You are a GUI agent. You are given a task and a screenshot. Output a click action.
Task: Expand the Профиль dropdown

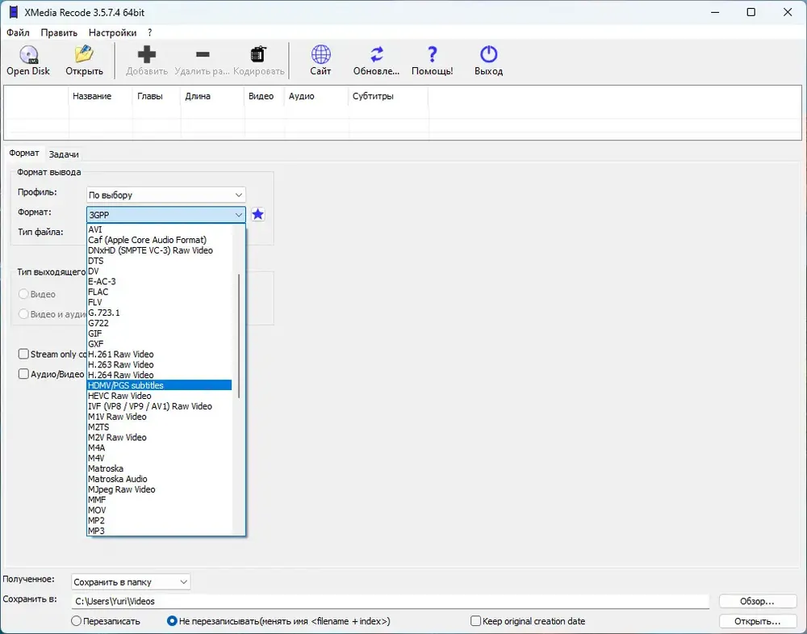click(165, 195)
